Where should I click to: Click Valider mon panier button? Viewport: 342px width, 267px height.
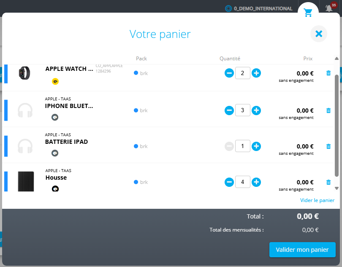pos(302,250)
